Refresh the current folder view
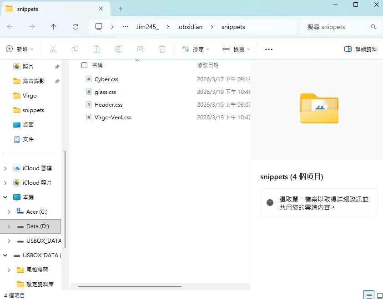Screen dimensions: 383x299 coord(76,27)
